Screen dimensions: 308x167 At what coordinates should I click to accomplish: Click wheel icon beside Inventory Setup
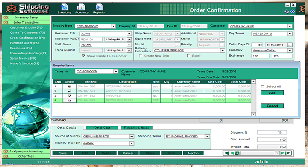pos(6,18)
